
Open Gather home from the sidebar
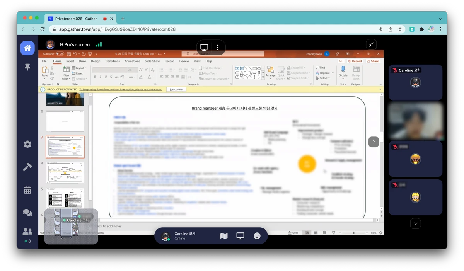(x=27, y=48)
